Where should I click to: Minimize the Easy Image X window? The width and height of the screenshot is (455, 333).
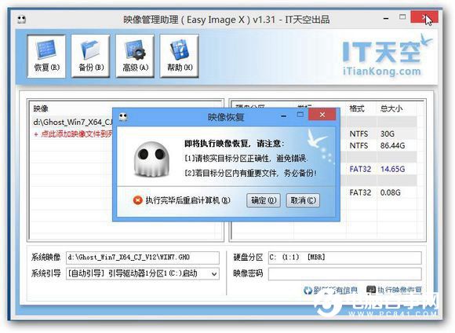tap(386, 19)
